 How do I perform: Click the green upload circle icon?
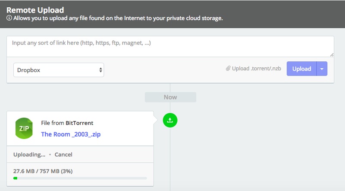pyautogui.click(x=170, y=121)
